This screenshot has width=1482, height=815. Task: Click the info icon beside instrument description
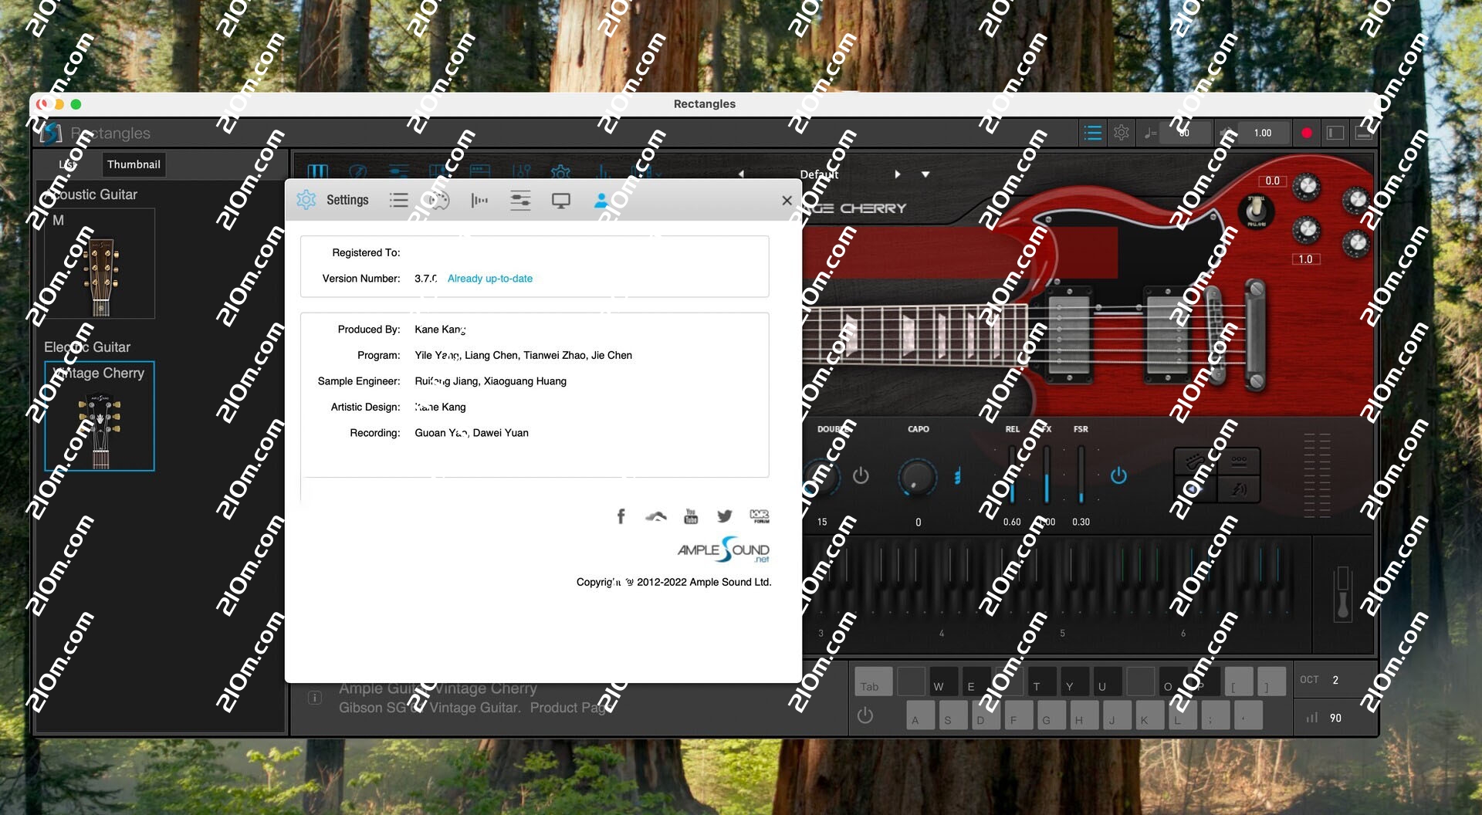click(315, 698)
